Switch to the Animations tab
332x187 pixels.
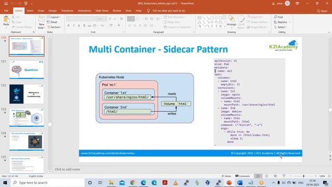[85, 10]
